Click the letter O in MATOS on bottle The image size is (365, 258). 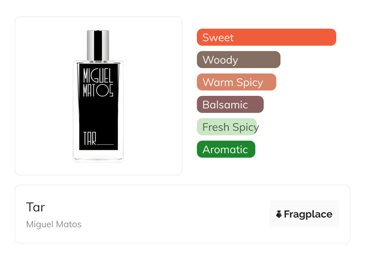click(x=102, y=91)
